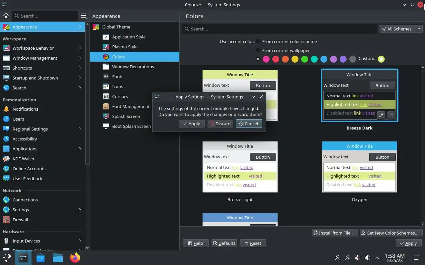
Task: Click Discard in the dialog
Action: [220, 124]
